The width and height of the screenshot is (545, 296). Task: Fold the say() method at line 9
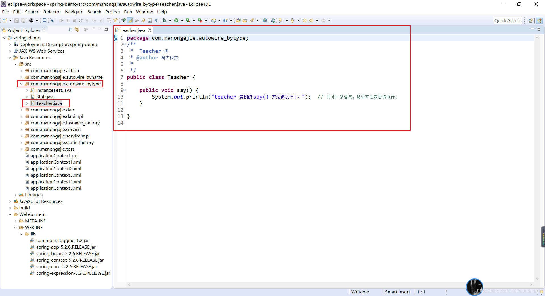pyautogui.click(x=125, y=90)
